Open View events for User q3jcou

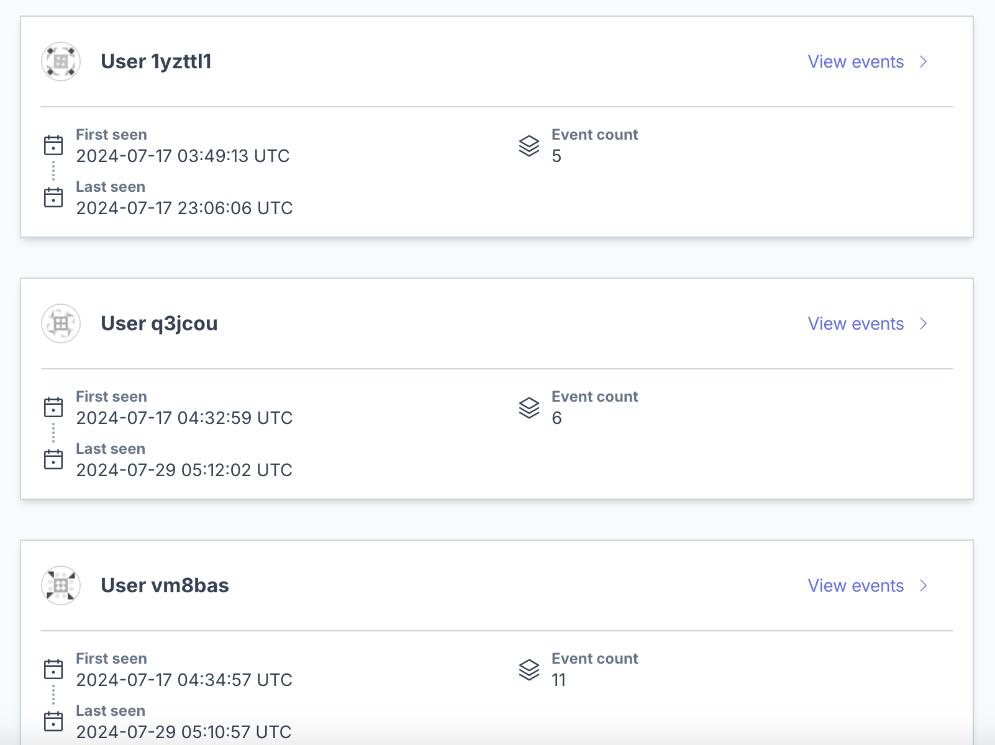tap(856, 323)
